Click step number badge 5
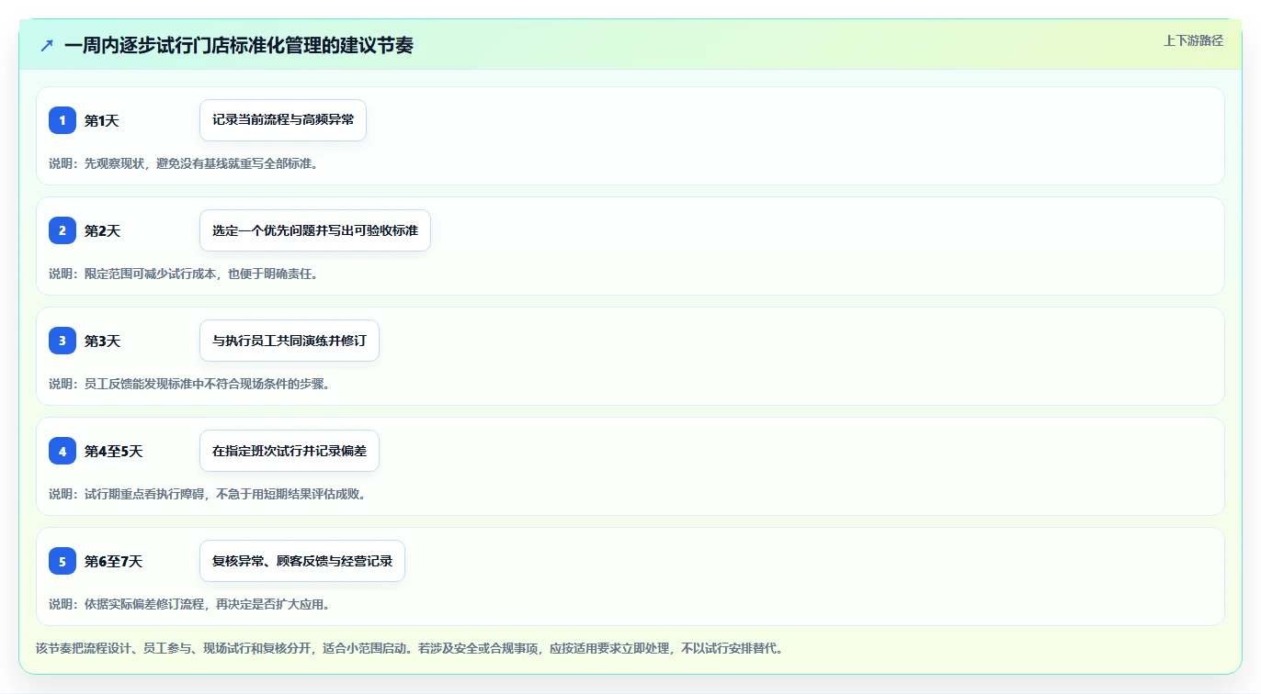 tap(62, 561)
